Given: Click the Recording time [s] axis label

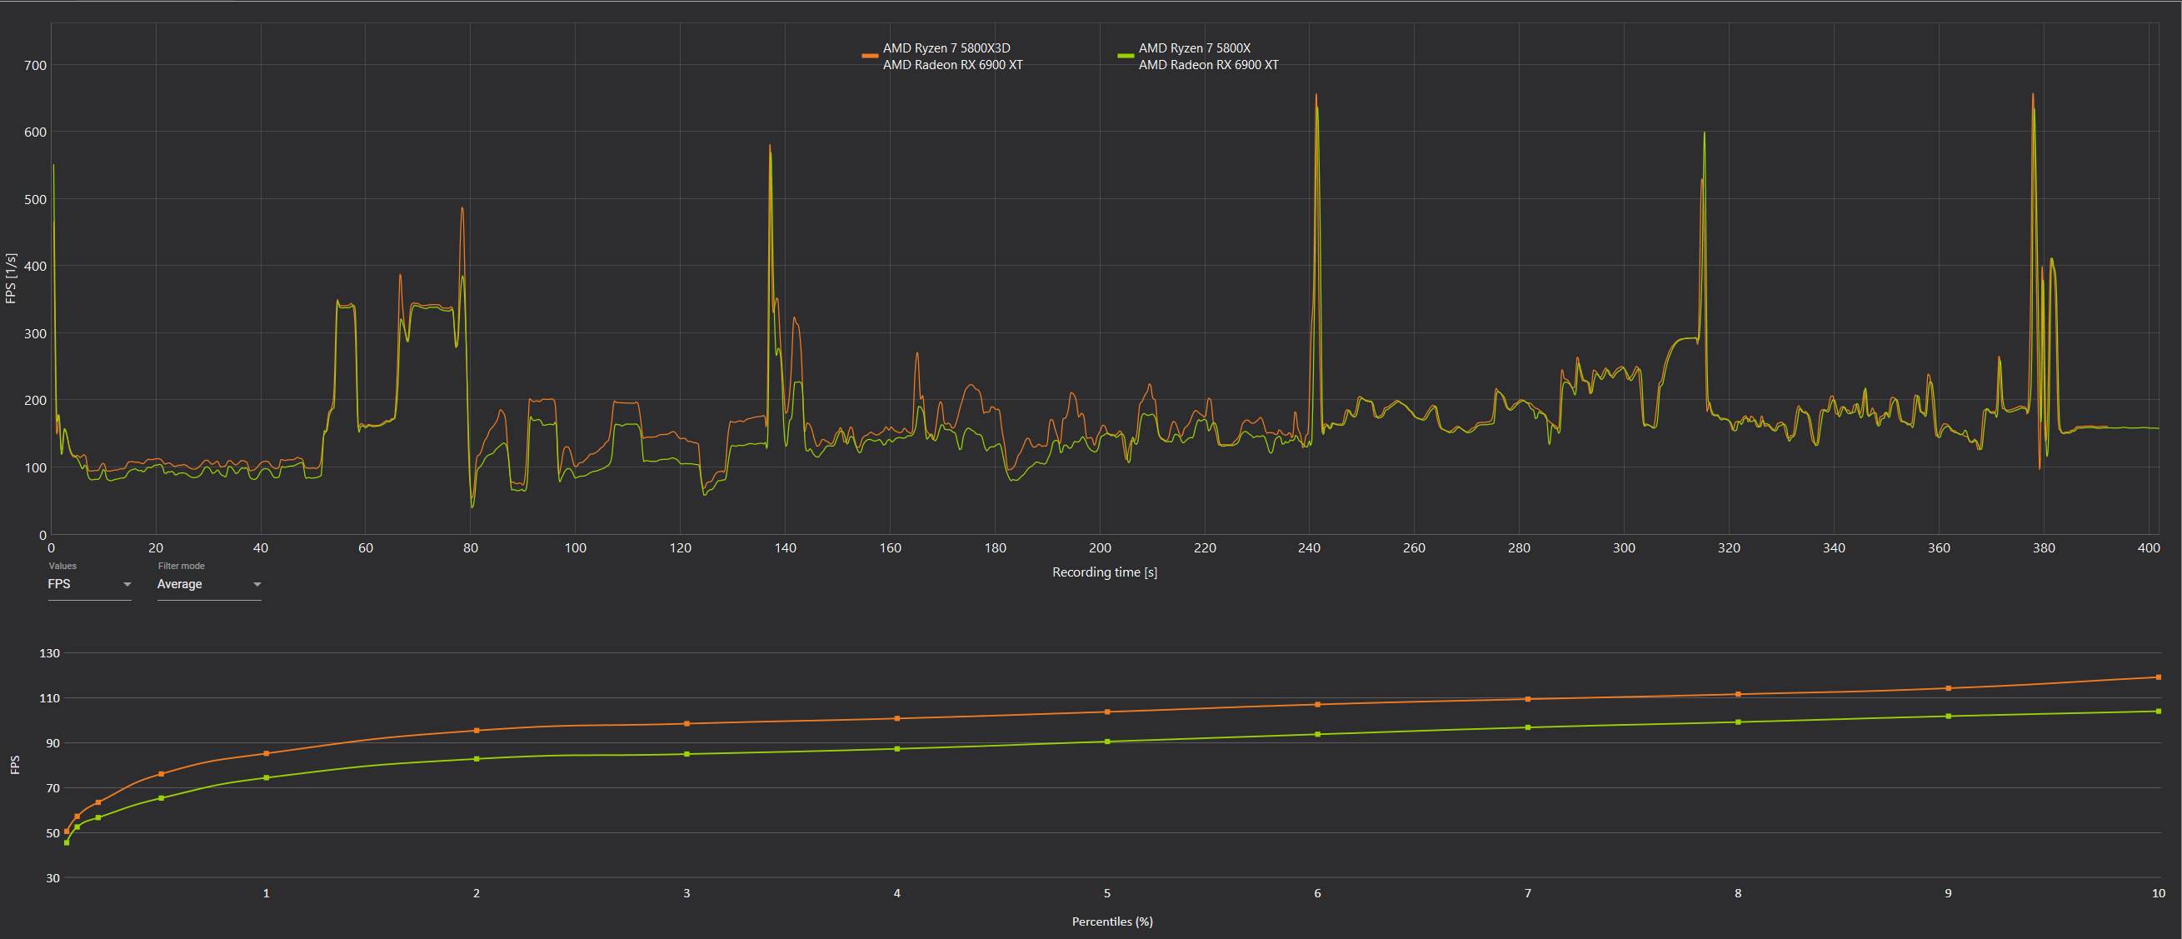Looking at the screenshot, I should (1104, 572).
